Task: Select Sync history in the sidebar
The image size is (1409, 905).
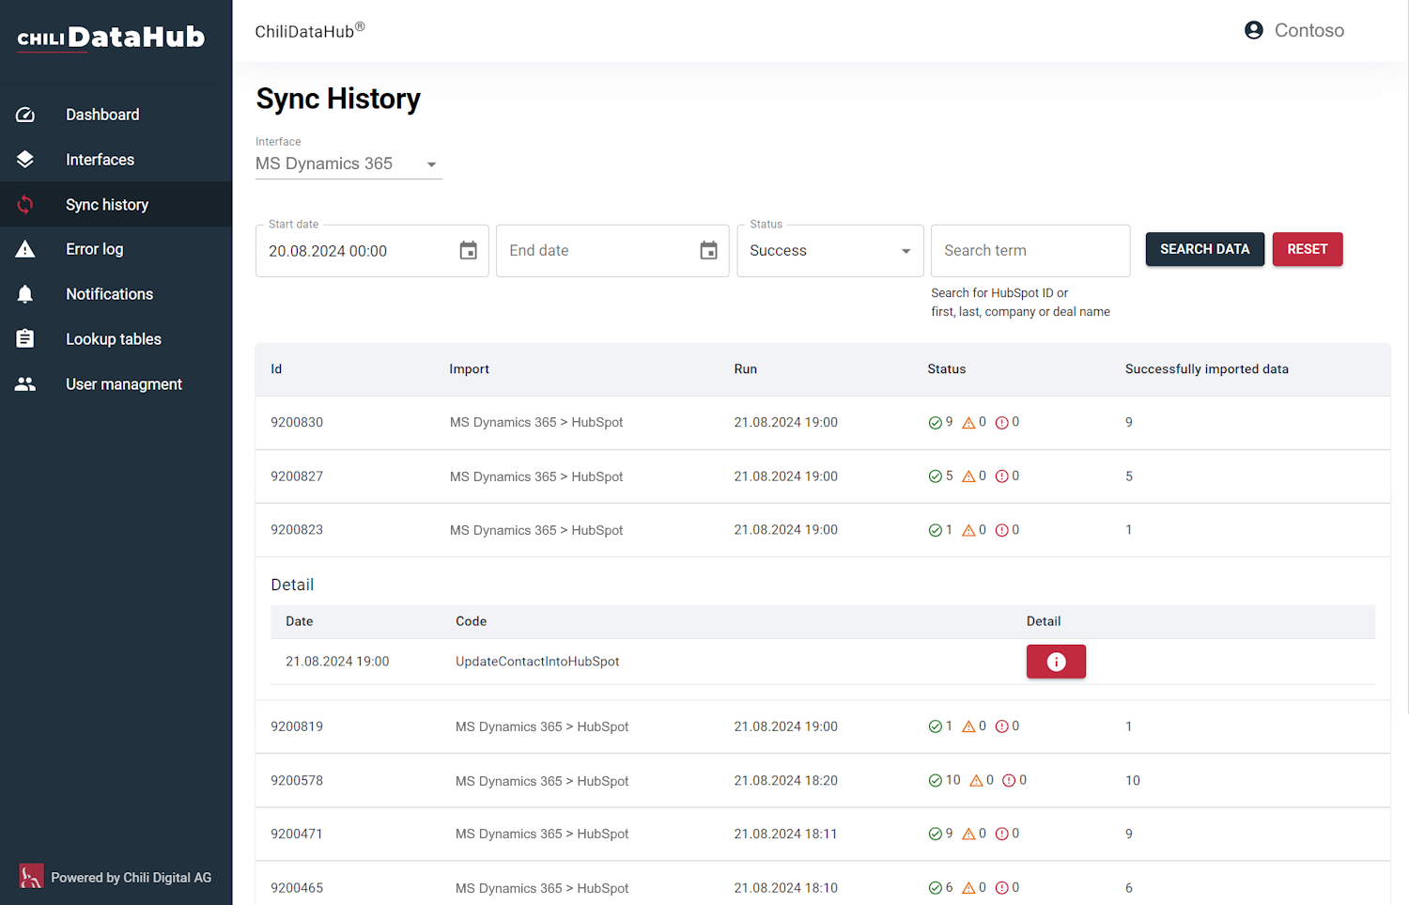Action: [116, 205]
